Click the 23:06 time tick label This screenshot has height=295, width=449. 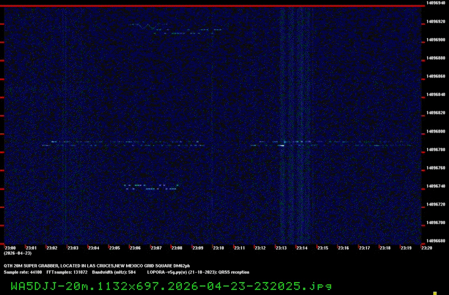pyautogui.click(x=135, y=248)
